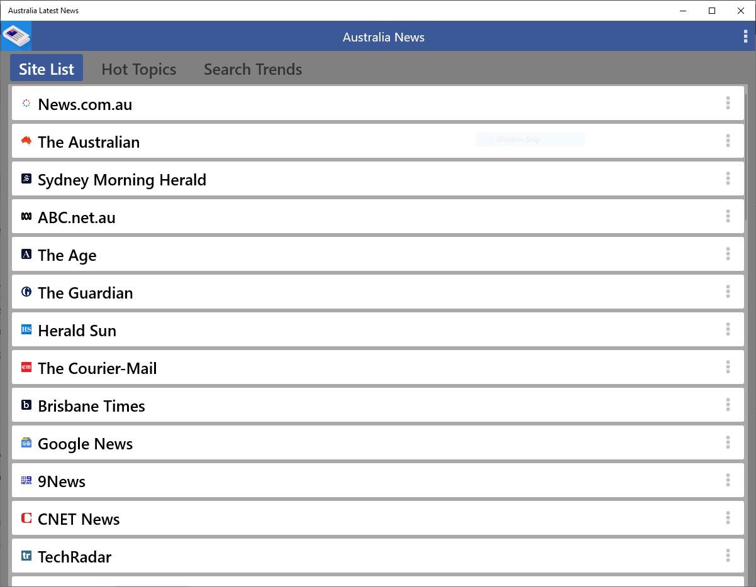
Task: Open options menu for TechRadar row
Action: (x=728, y=556)
